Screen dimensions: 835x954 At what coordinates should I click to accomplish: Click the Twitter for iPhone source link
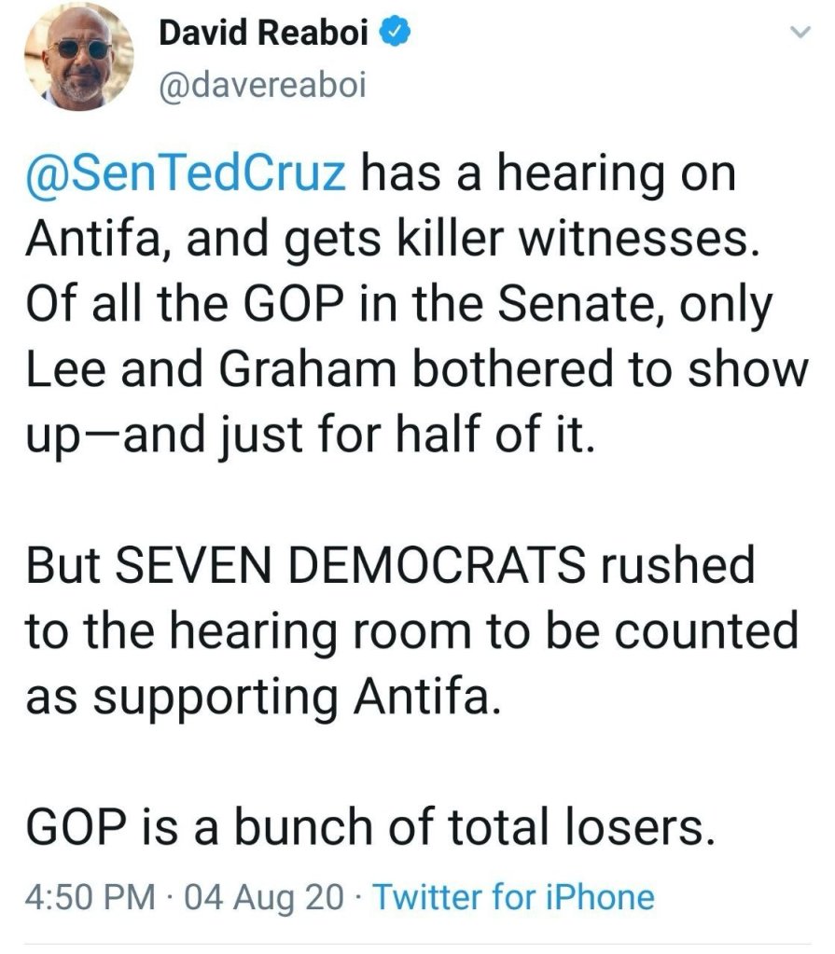[513, 897]
